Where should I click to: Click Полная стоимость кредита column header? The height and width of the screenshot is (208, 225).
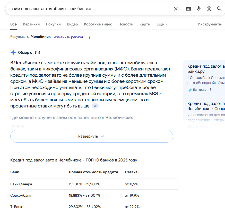click(x=93, y=172)
